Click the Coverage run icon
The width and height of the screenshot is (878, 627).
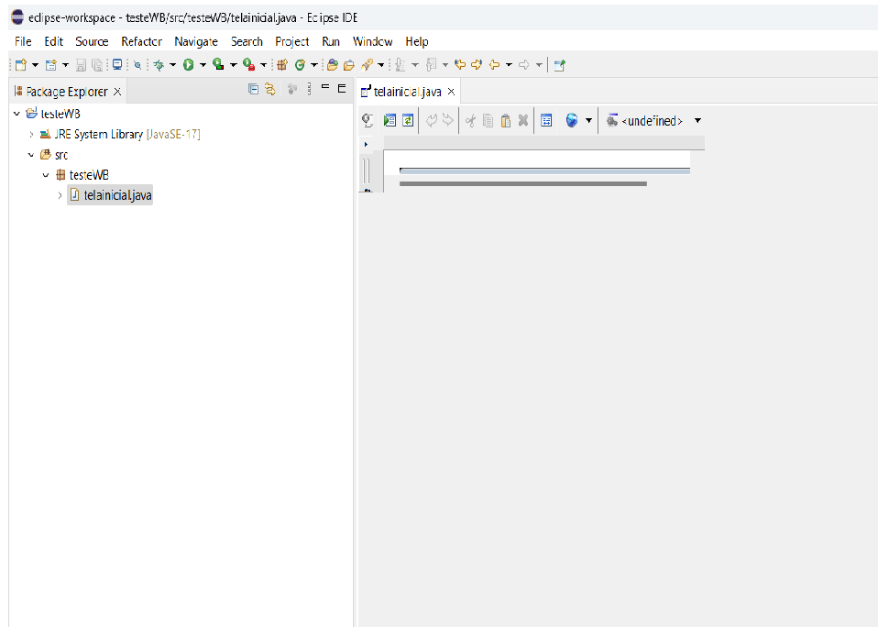pyautogui.click(x=218, y=65)
